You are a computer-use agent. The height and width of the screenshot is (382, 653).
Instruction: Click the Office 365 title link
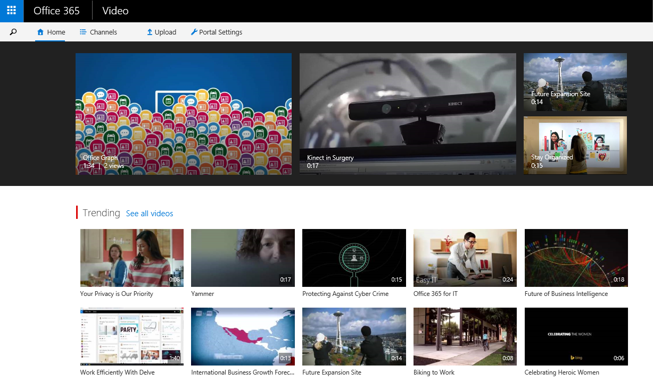click(x=56, y=11)
